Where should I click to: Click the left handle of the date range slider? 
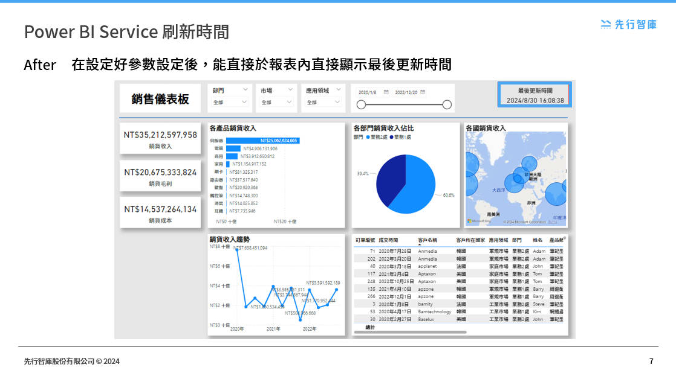coord(361,105)
